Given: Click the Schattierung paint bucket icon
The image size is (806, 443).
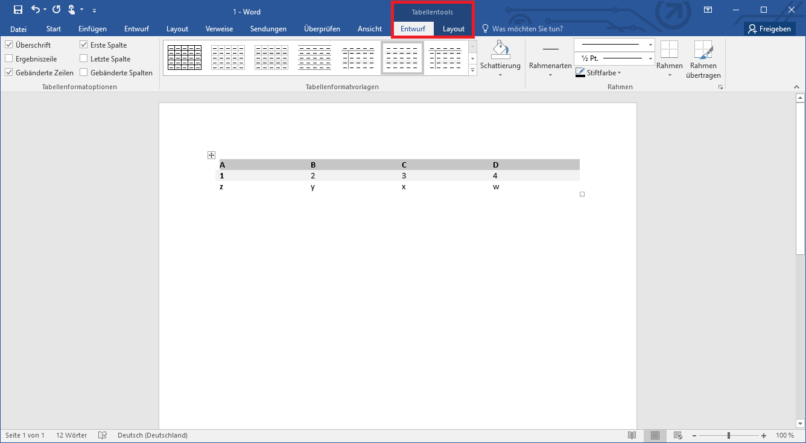Looking at the screenshot, I should point(500,49).
